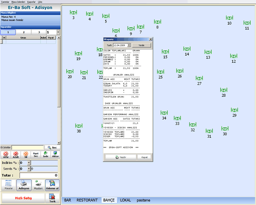Open table 34 icon
The width and height of the screenshot is (256, 205).
coord(164,113)
